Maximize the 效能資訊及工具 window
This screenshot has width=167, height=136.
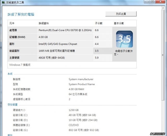coord(153,2)
